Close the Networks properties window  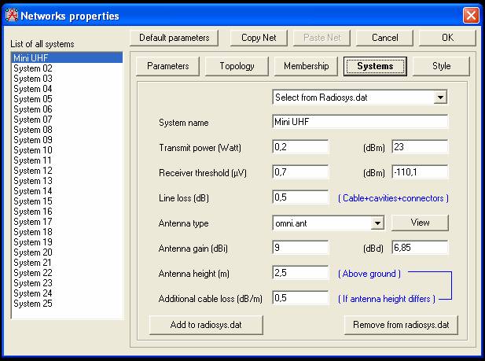coord(470,15)
